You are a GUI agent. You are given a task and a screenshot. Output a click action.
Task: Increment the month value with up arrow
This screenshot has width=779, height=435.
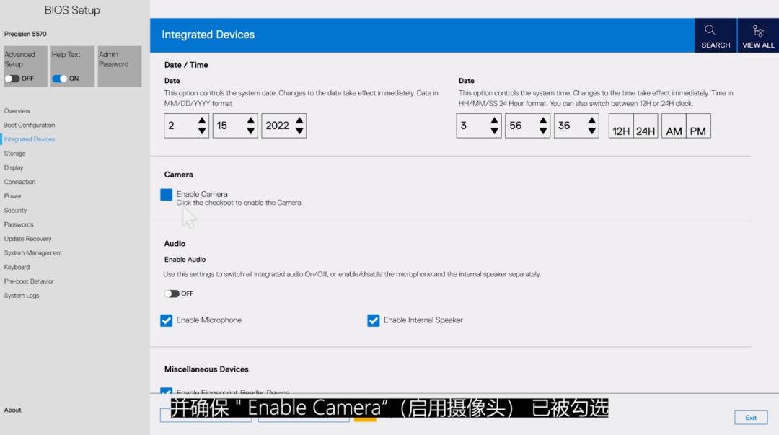coord(203,120)
